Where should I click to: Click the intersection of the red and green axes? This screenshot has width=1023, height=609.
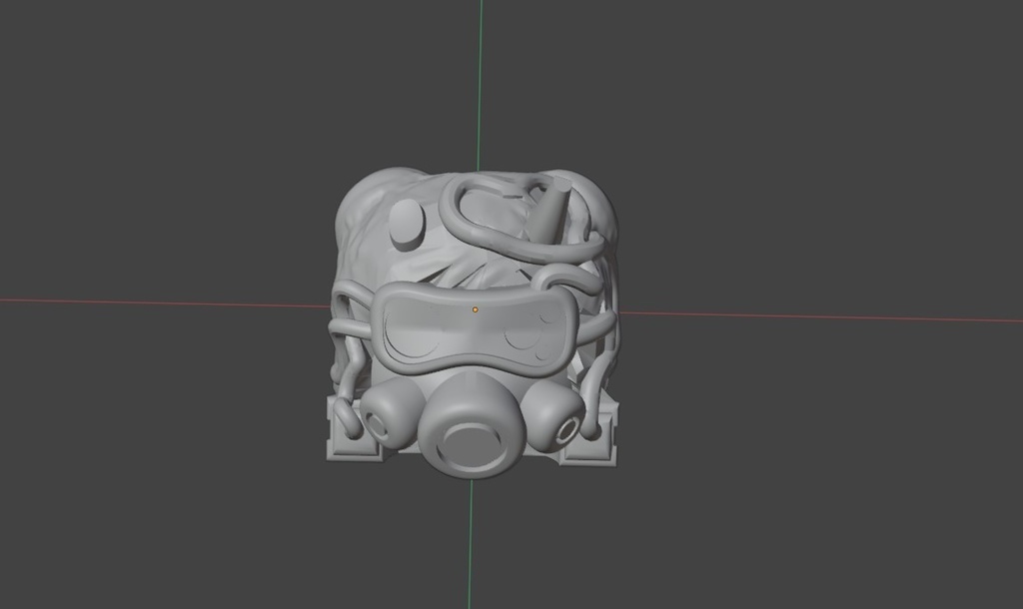pos(478,304)
